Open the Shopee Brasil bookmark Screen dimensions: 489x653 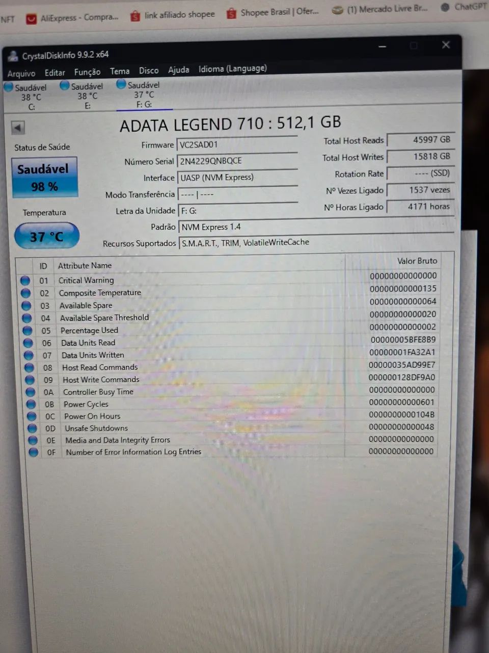(273, 12)
